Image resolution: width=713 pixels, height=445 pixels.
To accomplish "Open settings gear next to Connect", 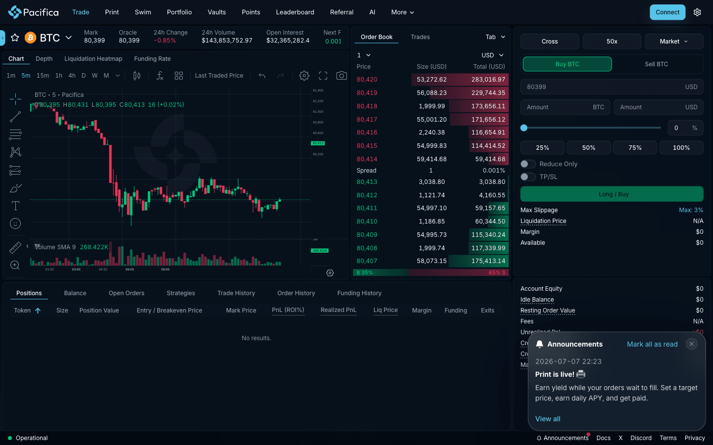I will (697, 12).
